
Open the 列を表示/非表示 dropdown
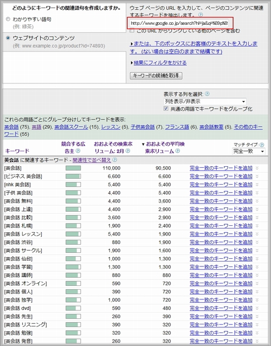(x=205, y=101)
